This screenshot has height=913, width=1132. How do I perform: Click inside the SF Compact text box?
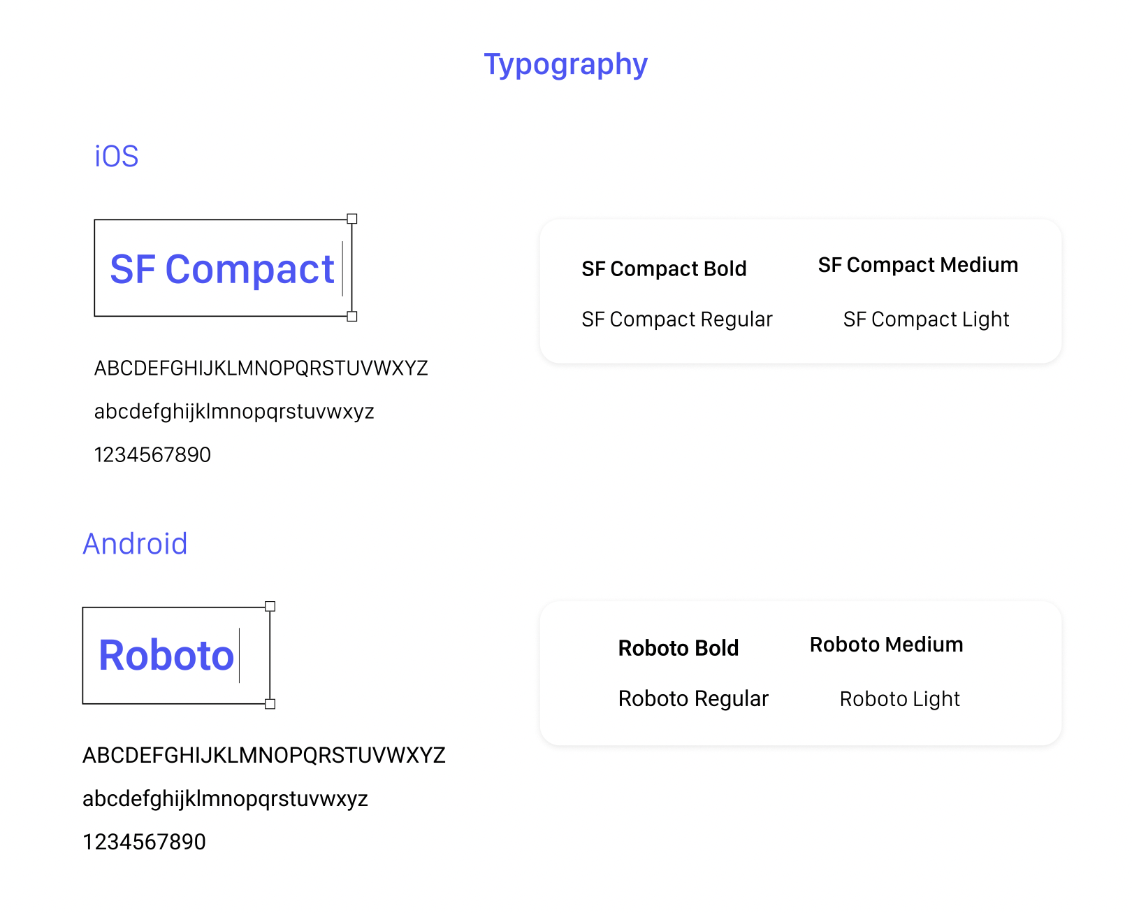point(222,269)
